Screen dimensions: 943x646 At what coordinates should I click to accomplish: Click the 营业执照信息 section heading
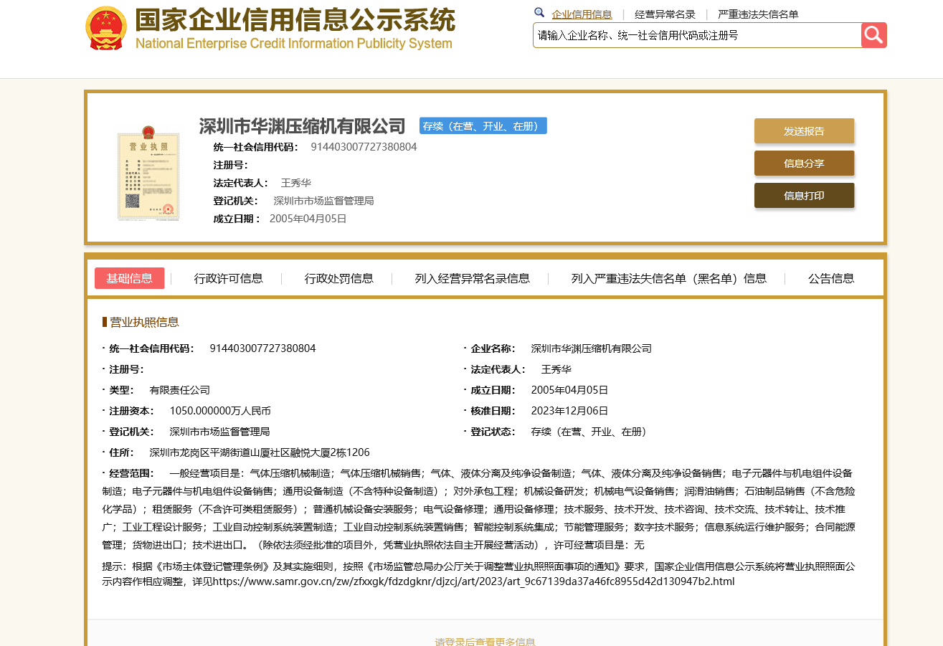[144, 322]
